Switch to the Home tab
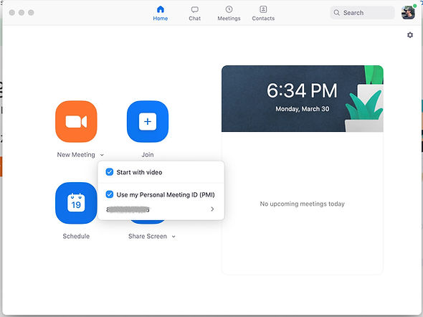 click(x=161, y=14)
